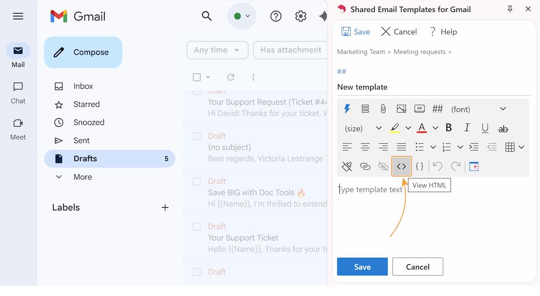
Task: Open numbered list style arrow
Action: 460,148
